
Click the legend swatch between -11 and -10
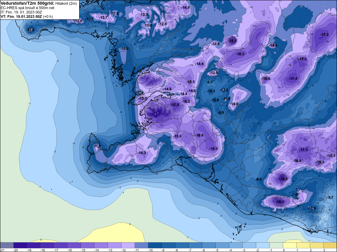click(x=142, y=245)
